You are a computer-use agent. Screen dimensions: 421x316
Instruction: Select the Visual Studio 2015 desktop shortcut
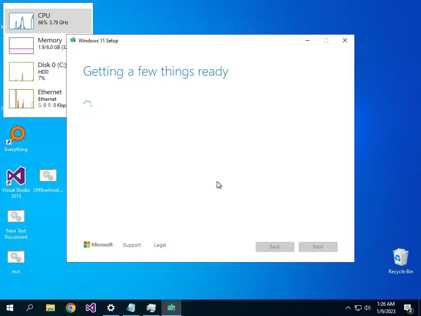[16, 182]
